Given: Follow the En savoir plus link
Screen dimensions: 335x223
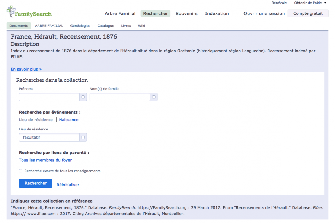Looking at the screenshot, I should [x=26, y=69].
